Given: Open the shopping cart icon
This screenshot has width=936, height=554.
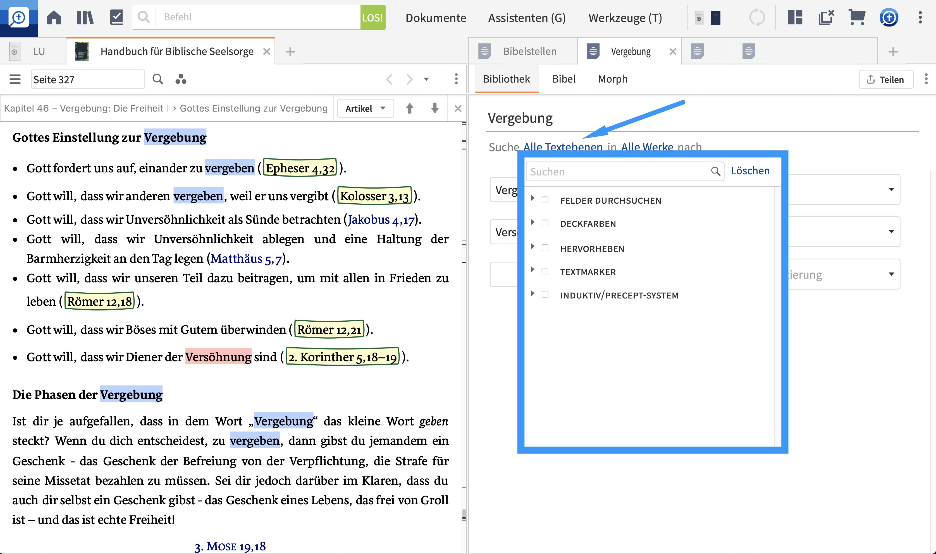Looking at the screenshot, I should coord(857,17).
